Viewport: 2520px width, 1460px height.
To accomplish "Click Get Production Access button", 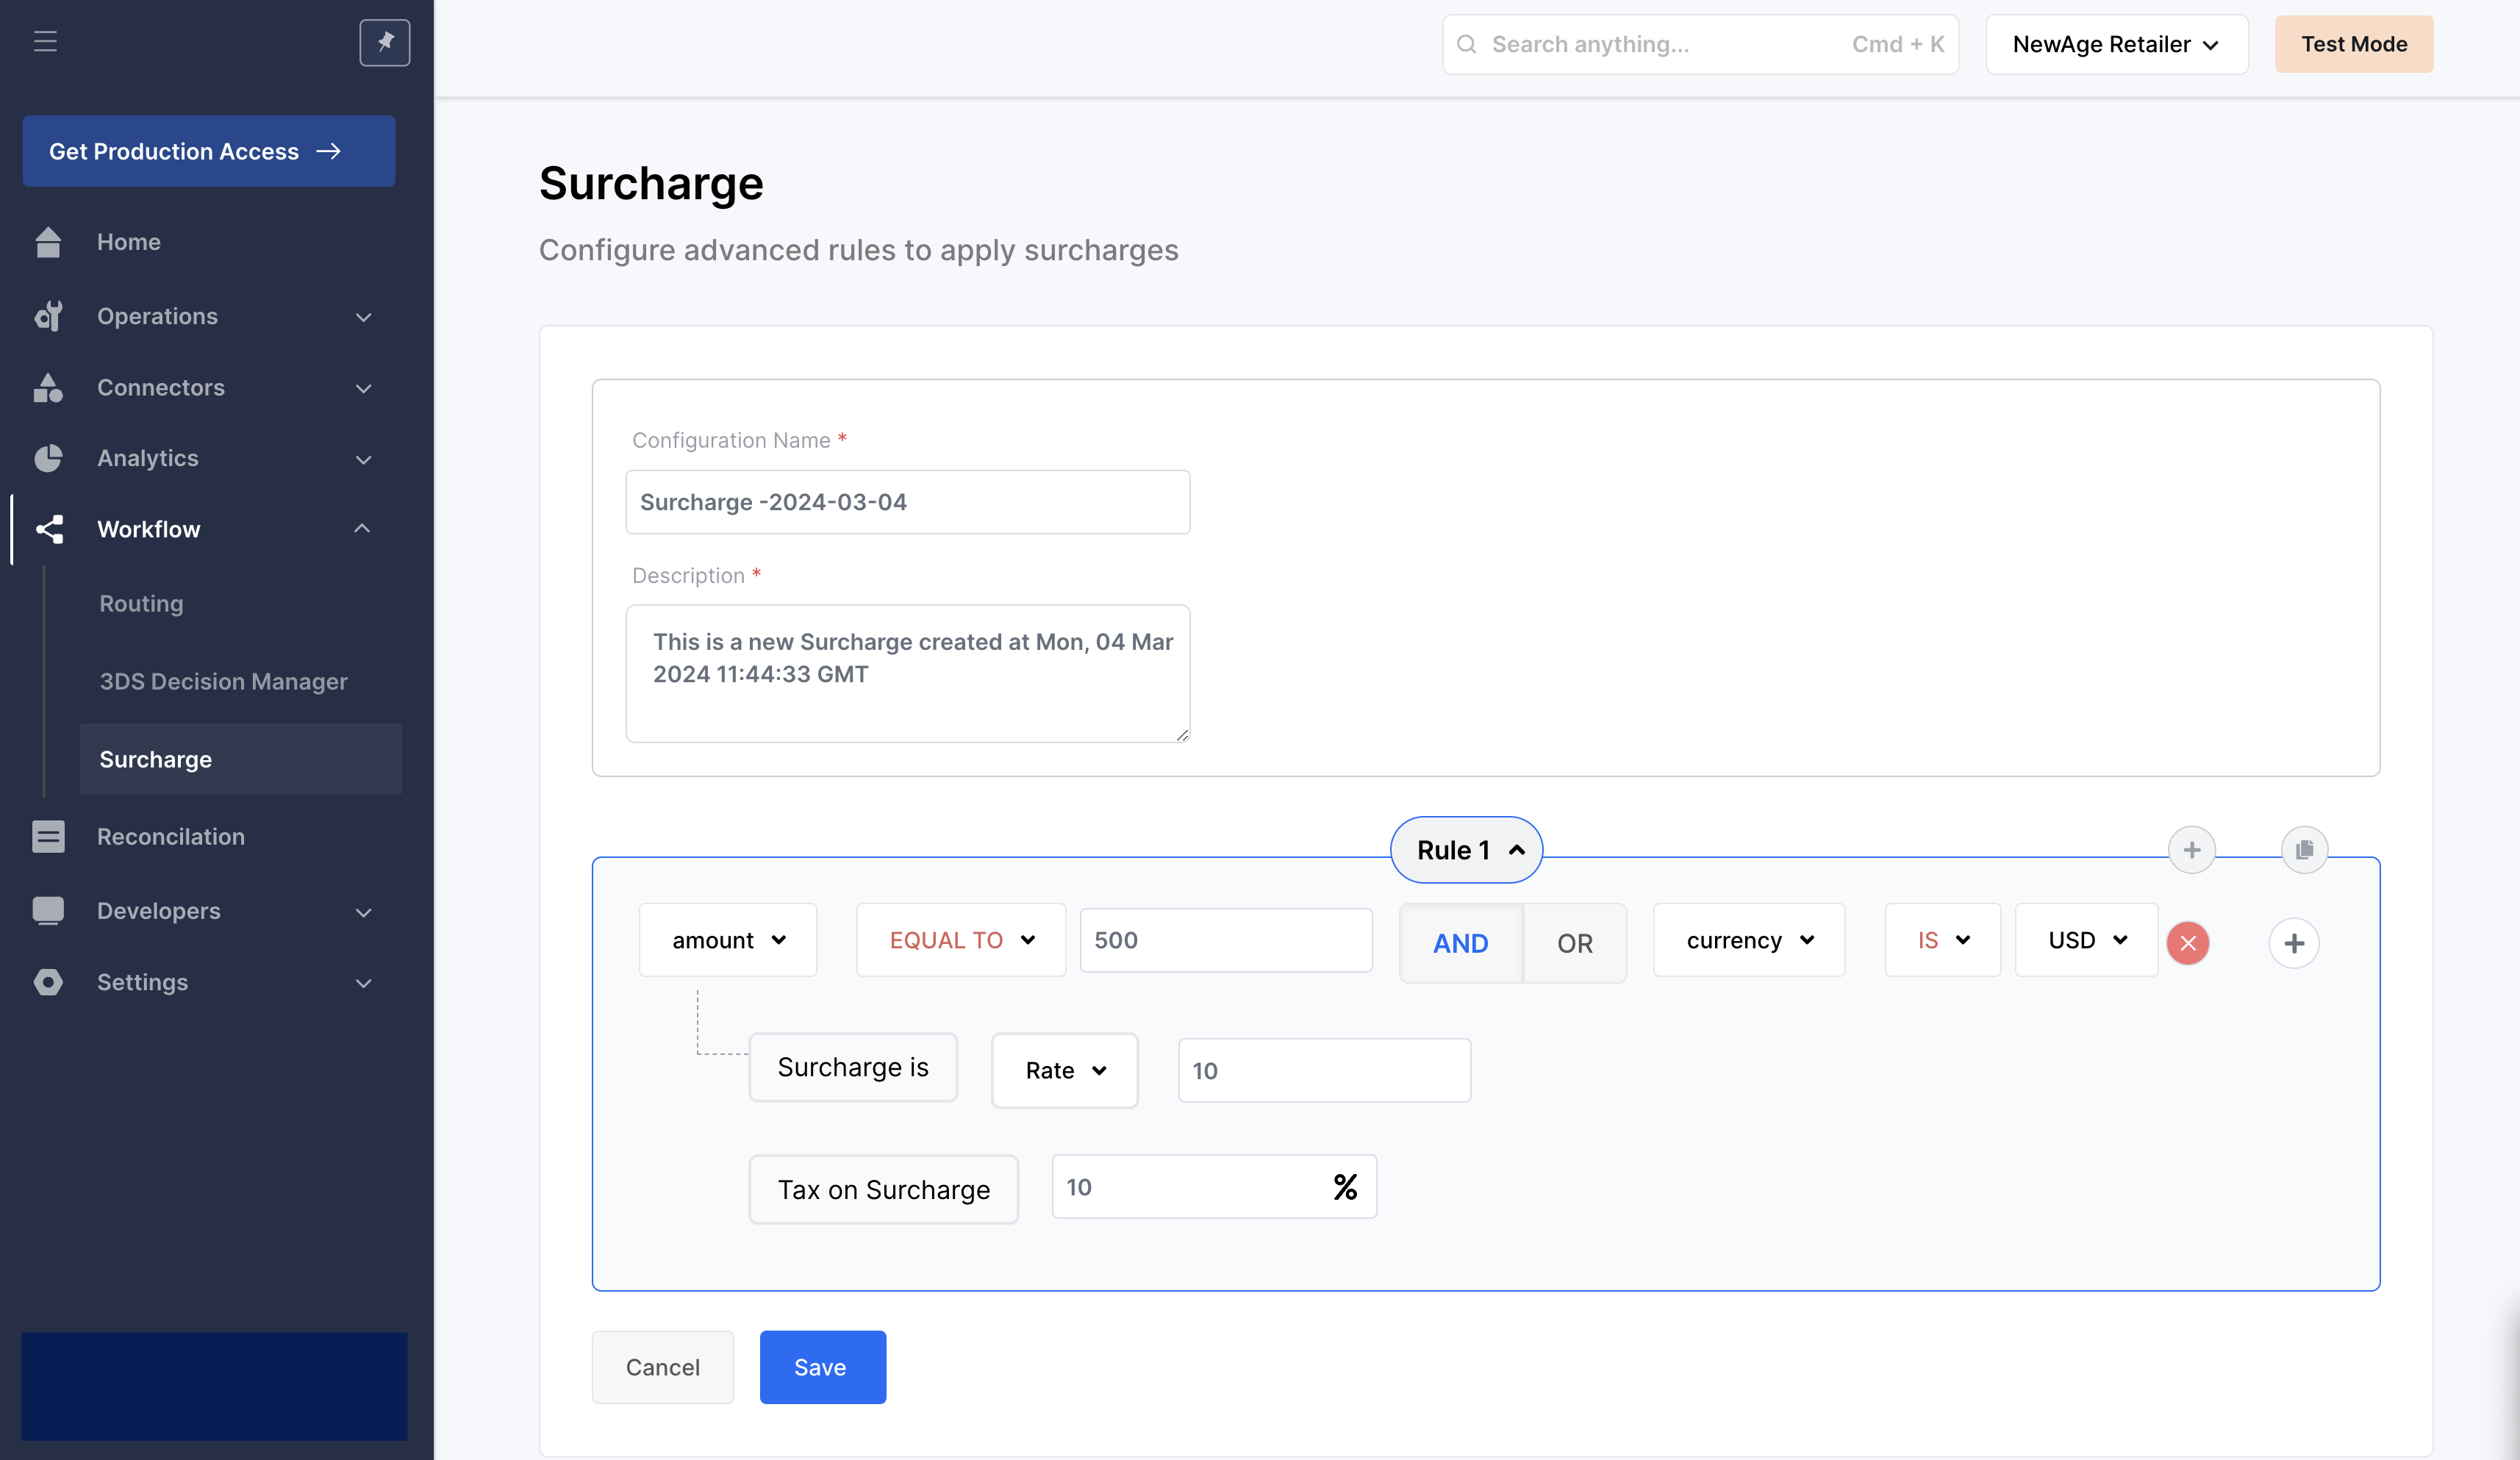I will (x=208, y=151).
